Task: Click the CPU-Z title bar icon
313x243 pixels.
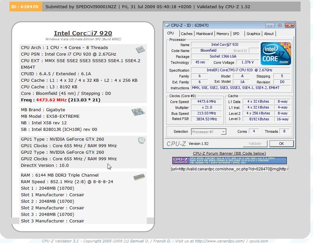Action: [x=167, y=25]
